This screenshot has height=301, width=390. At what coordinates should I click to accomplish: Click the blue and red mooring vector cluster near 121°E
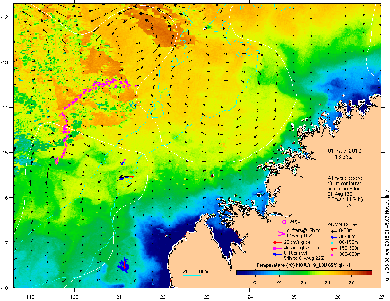pyautogui.click(x=124, y=265)
